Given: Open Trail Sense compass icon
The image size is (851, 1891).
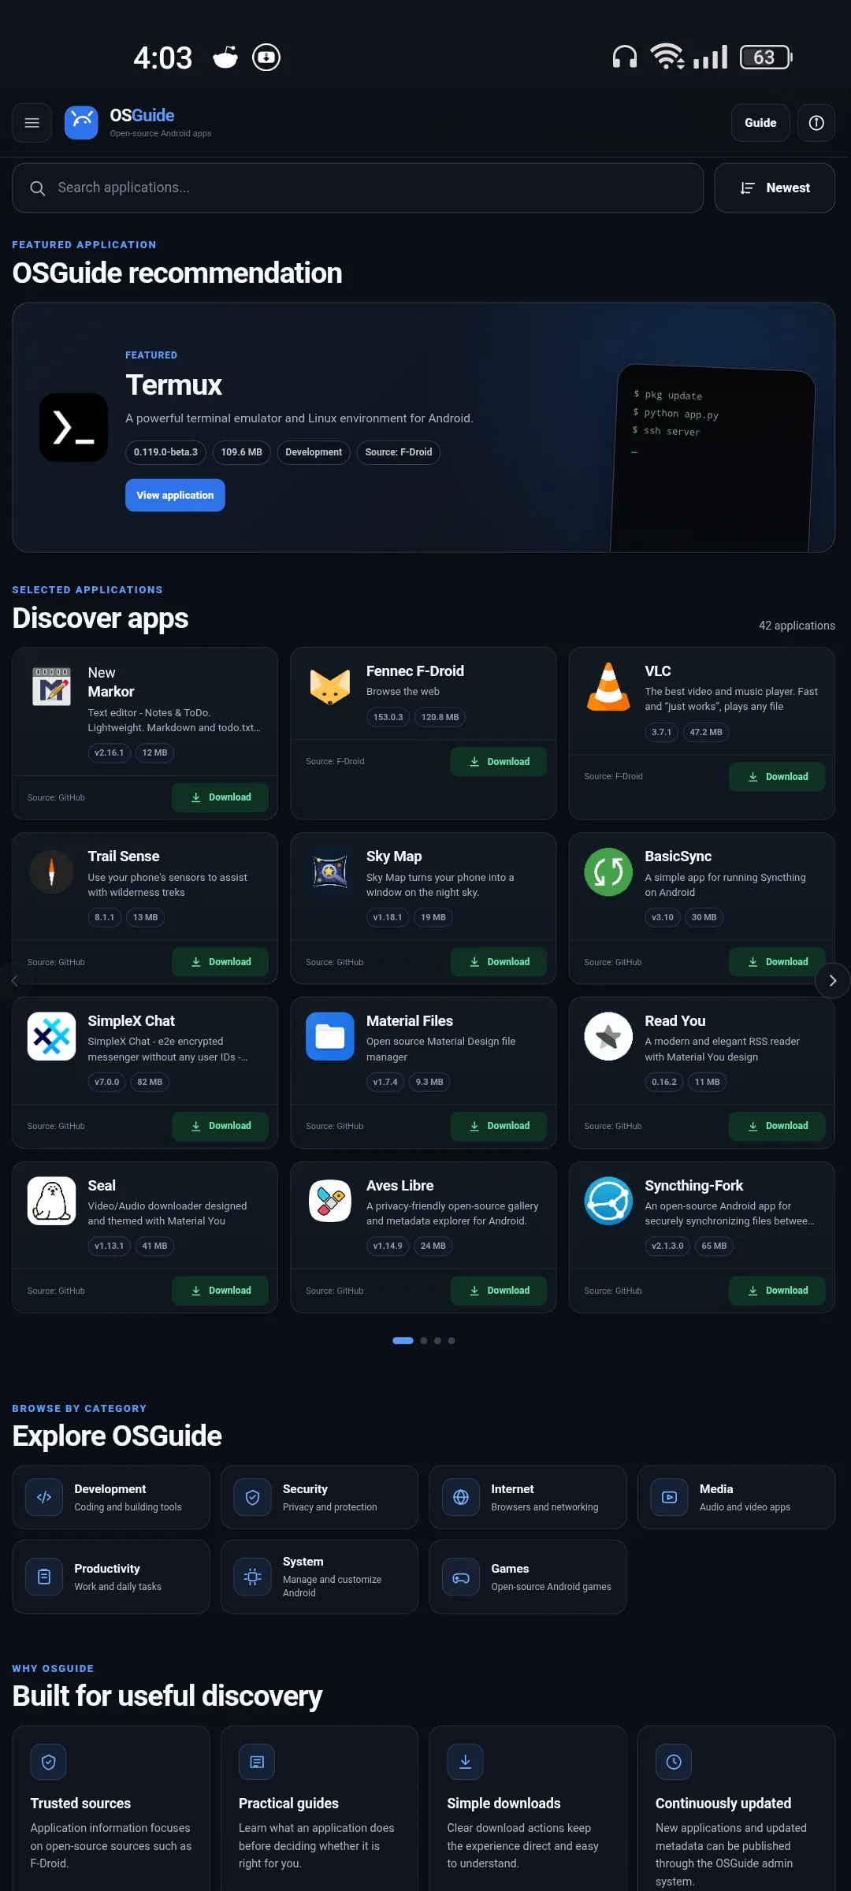Looking at the screenshot, I should (x=52, y=871).
